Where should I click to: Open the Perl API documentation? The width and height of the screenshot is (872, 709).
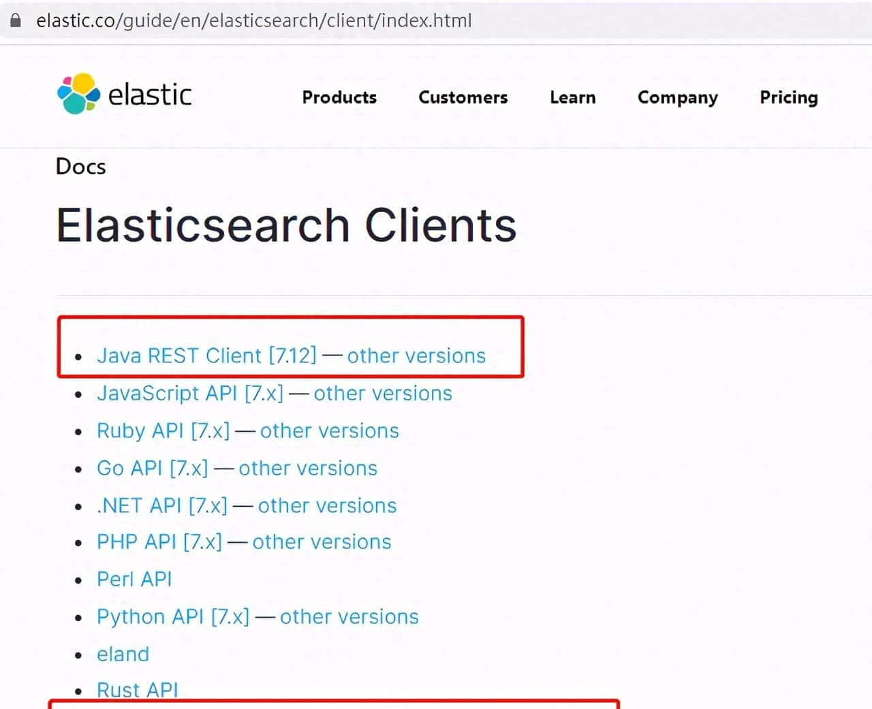point(134,578)
